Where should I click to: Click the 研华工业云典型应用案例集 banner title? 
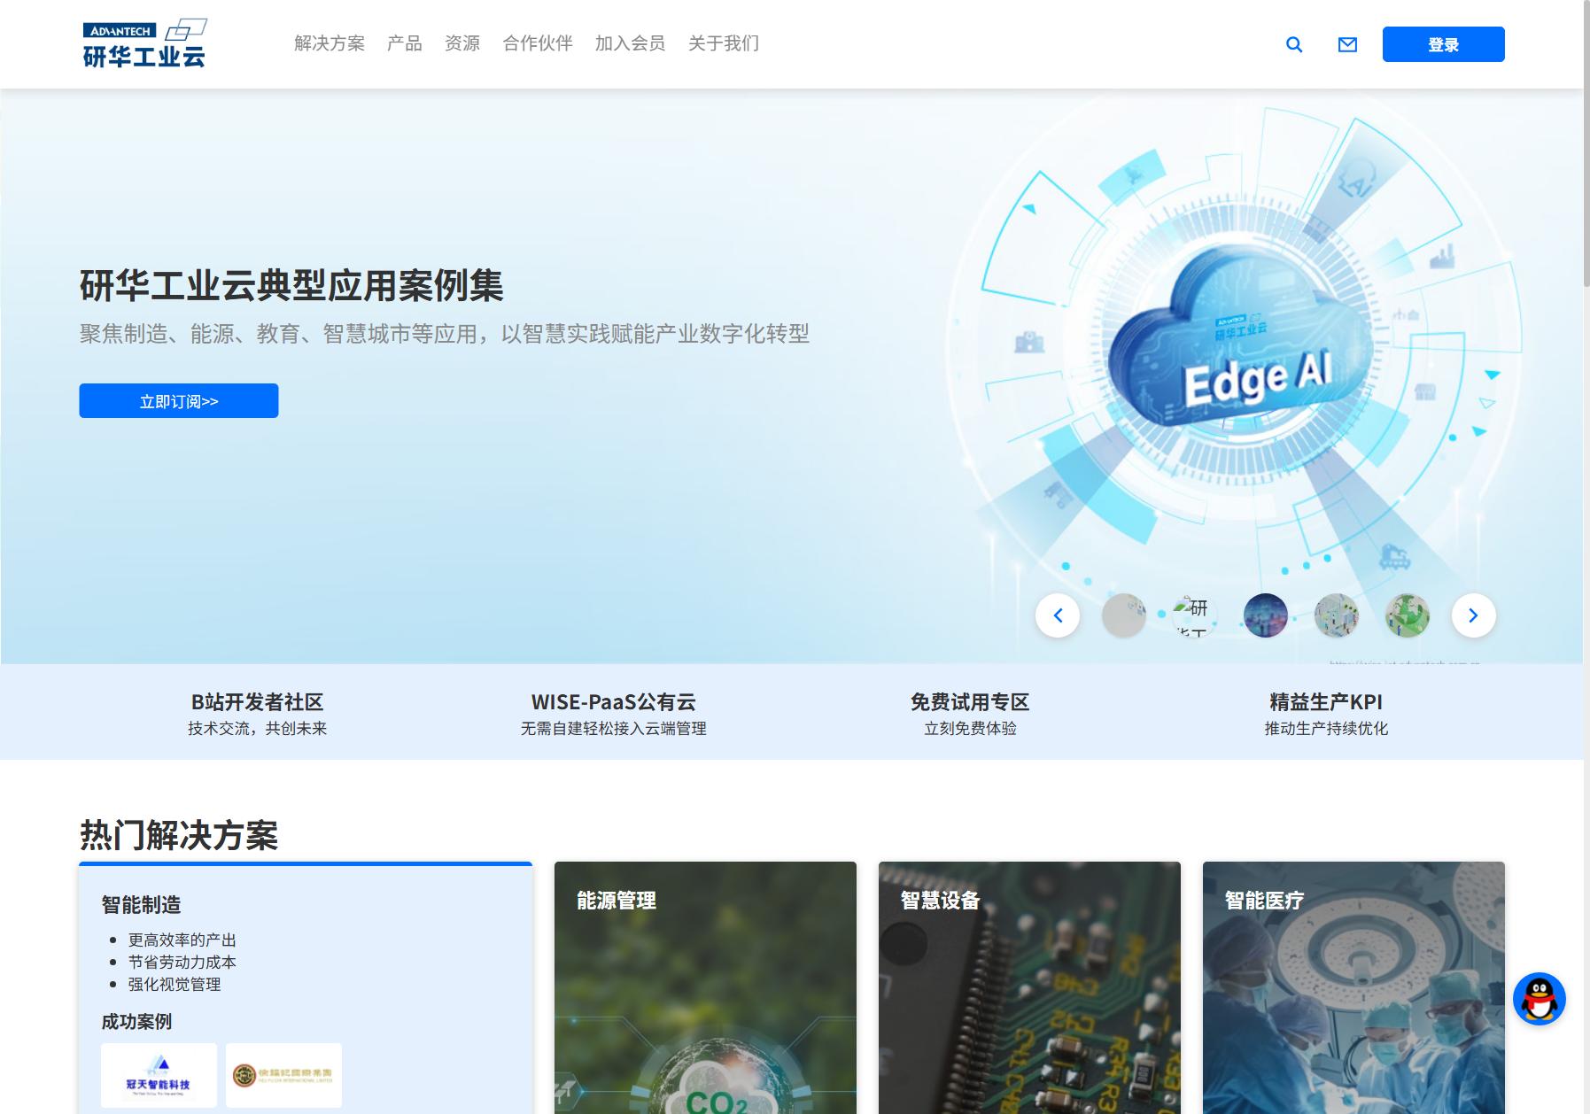point(291,285)
